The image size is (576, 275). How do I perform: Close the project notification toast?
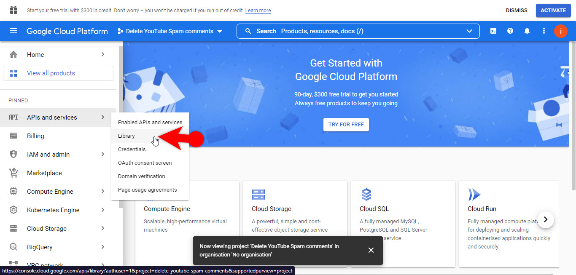click(371, 250)
